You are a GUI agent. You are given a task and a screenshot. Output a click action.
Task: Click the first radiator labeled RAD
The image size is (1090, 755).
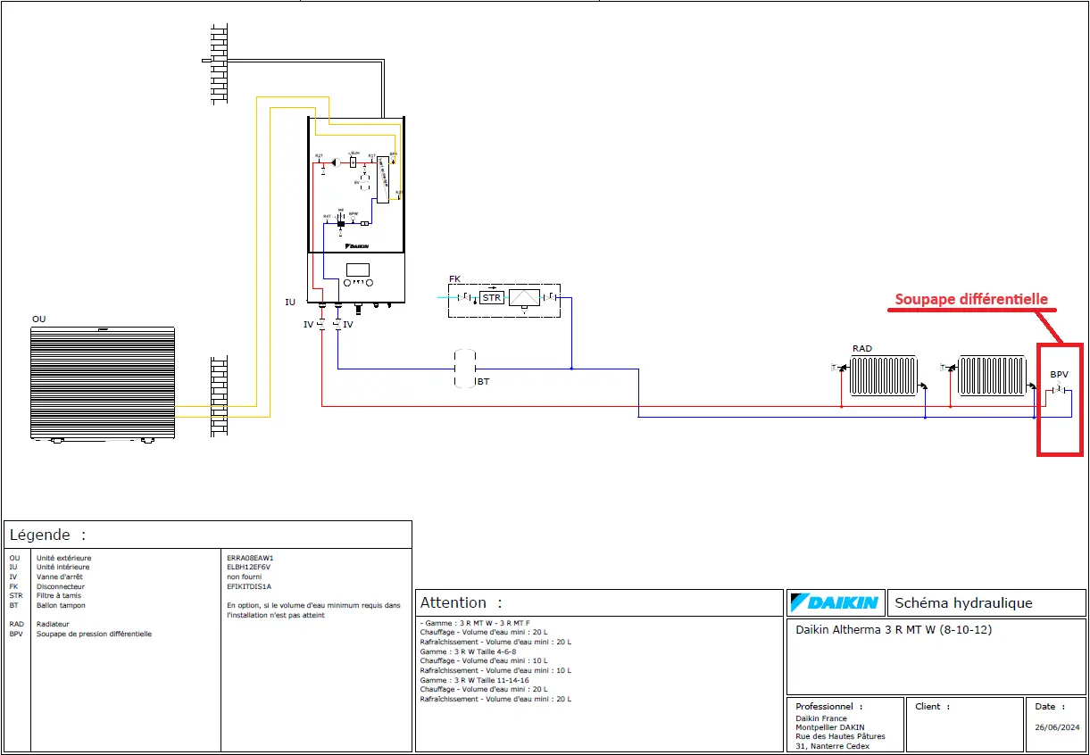click(x=883, y=376)
